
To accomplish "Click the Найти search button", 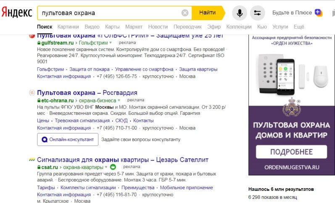I will [208, 13].
